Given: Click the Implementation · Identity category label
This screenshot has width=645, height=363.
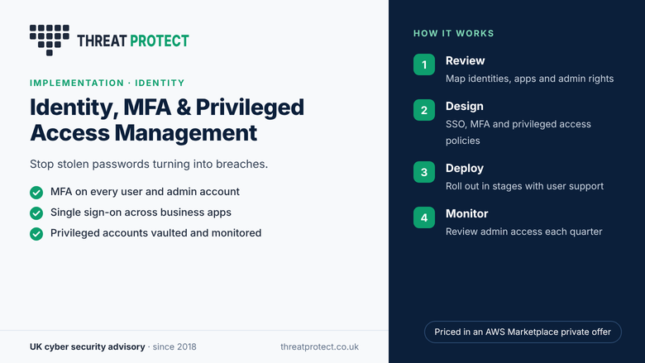Looking at the screenshot, I should pos(107,83).
